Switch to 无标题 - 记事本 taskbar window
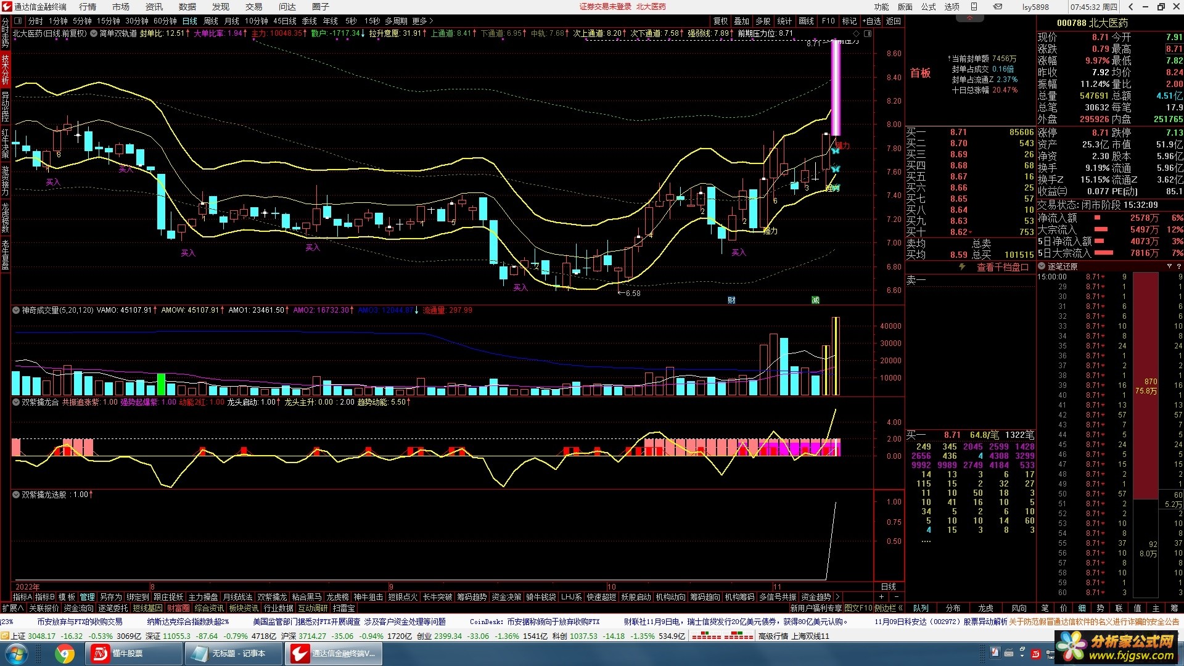1184x666 pixels. (234, 654)
